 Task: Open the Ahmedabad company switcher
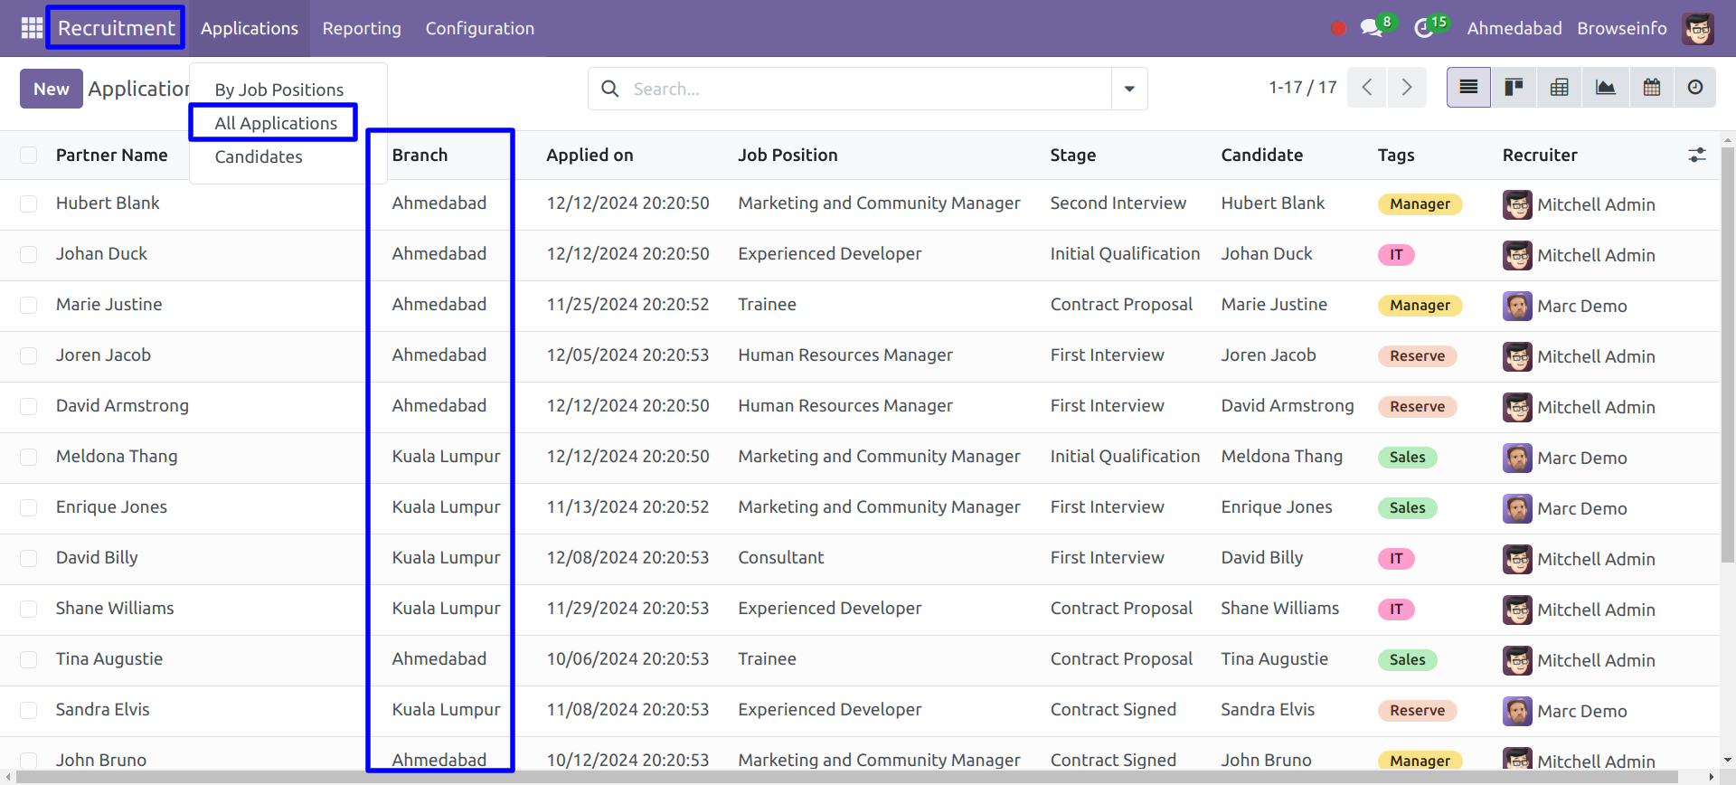[x=1514, y=28]
